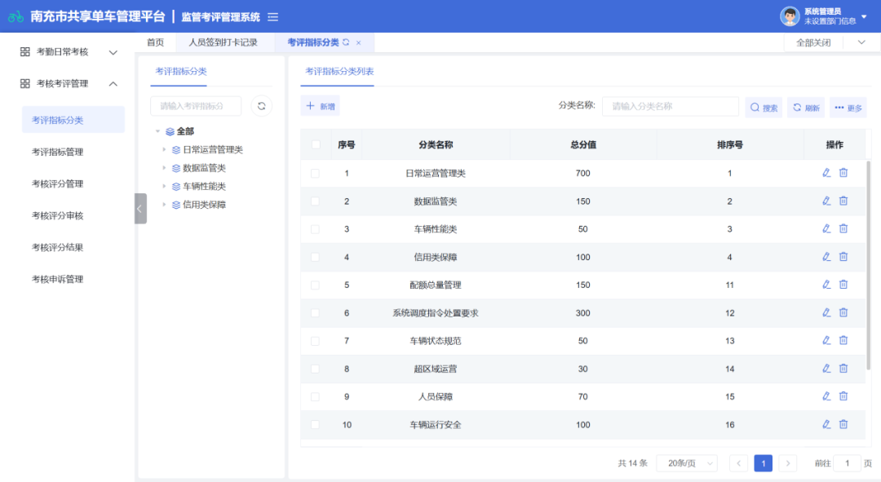Delete the 超区域运营 row
This screenshot has height=482, width=881.
(843, 369)
